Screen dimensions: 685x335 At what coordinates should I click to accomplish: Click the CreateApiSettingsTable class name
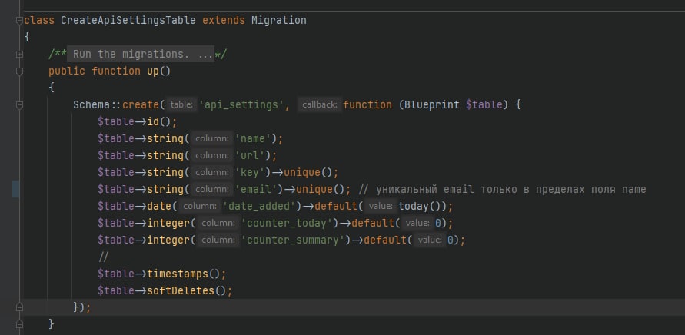click(x=128, y=21)
